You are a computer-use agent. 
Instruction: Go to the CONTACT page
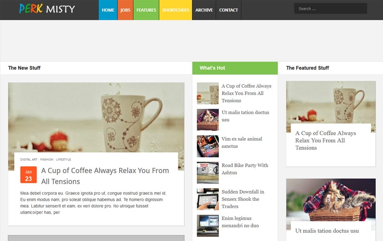(x=228, y=10)
